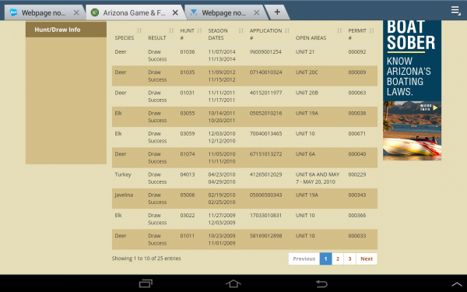Go to page 2 of results

click(338, 259)
